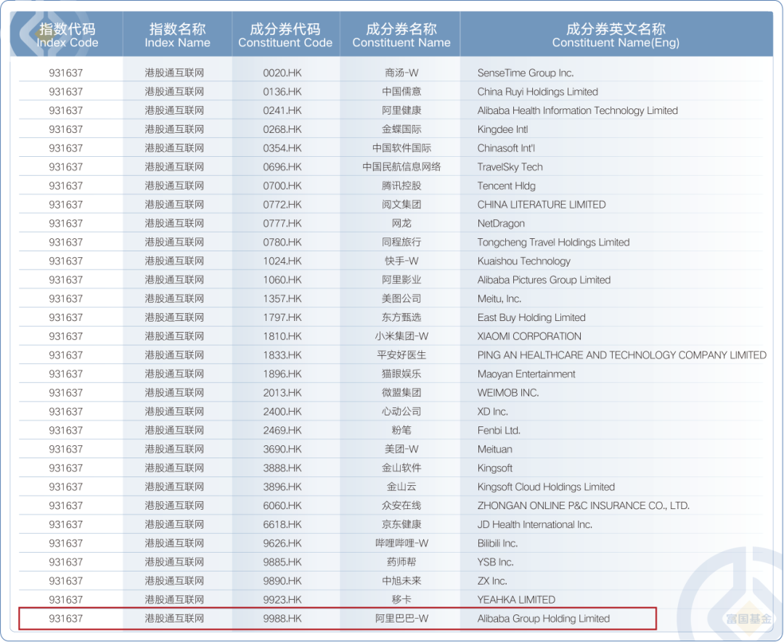Click Bilibili Inc. cell
Screen dimensions: 784x642
click(497, 544)
